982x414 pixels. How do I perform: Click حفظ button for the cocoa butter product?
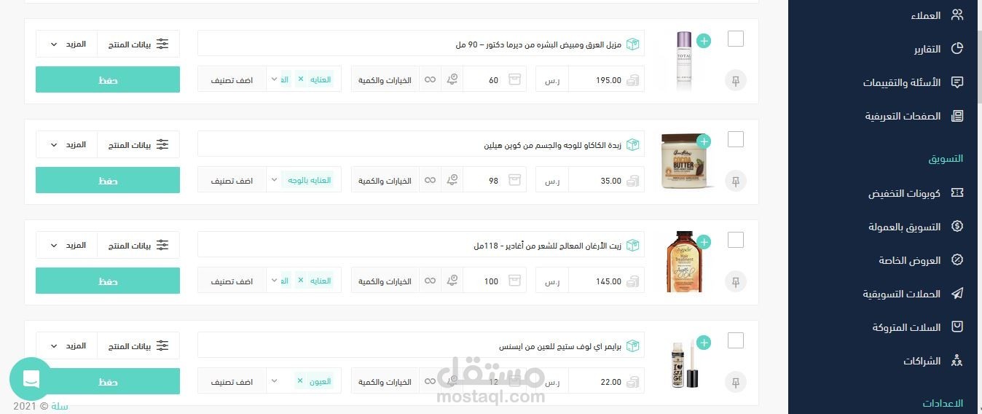point(108,180)
